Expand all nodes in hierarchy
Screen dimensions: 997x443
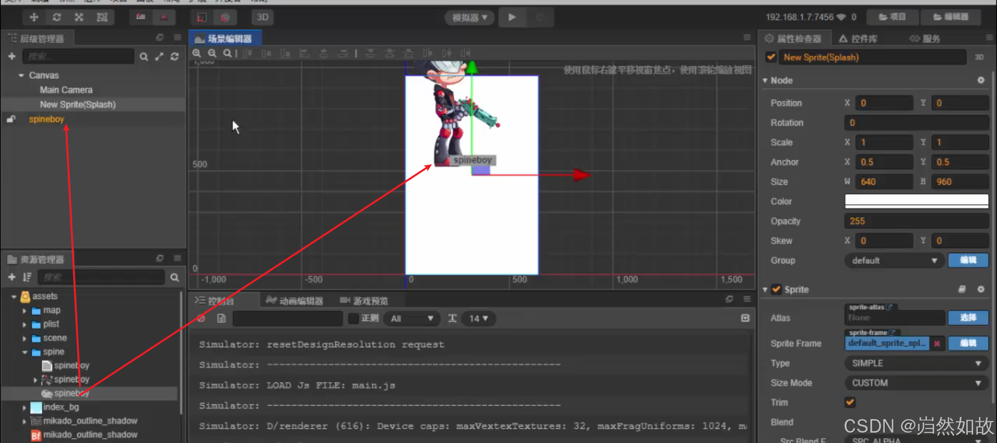[159, 56]
